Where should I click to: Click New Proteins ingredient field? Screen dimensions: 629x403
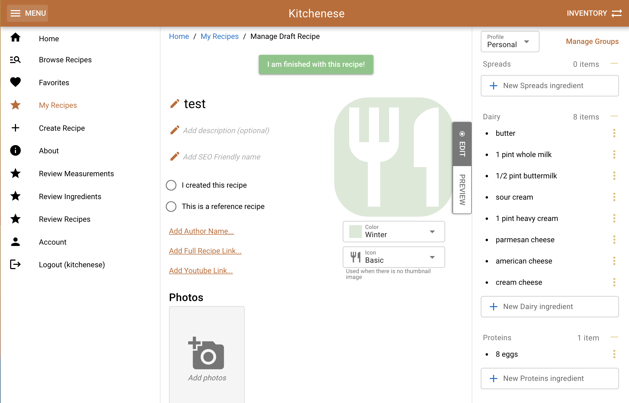[x=550, y=379]
